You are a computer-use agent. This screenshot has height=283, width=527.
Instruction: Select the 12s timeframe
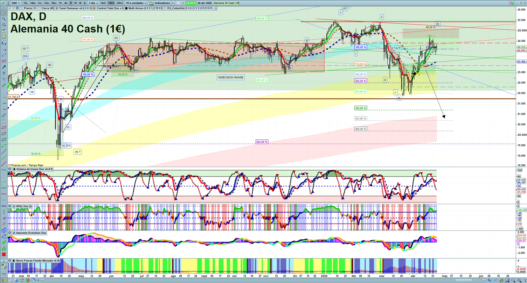point(25,3)
